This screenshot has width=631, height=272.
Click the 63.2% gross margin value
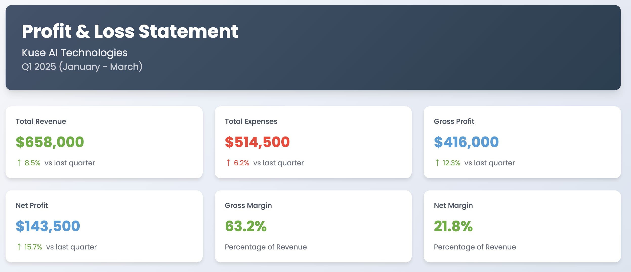[246, 226]
